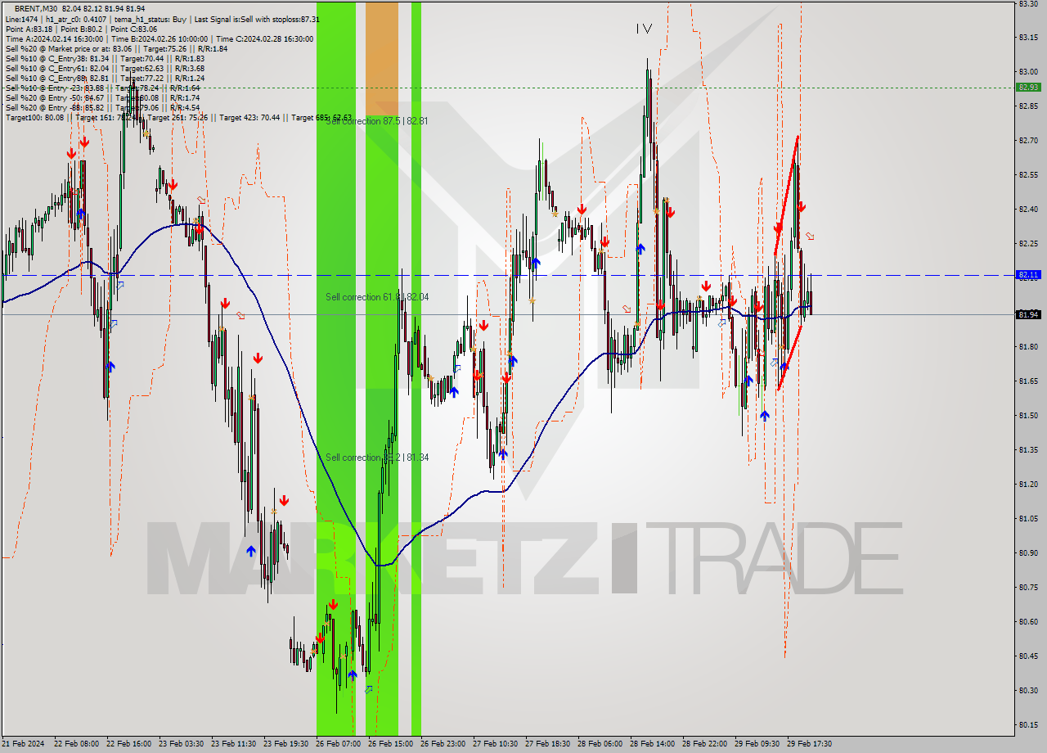Click the lower thick red trend line
Image resolution: width=1047 pixels, height=753 pixels.
point(789,357)
